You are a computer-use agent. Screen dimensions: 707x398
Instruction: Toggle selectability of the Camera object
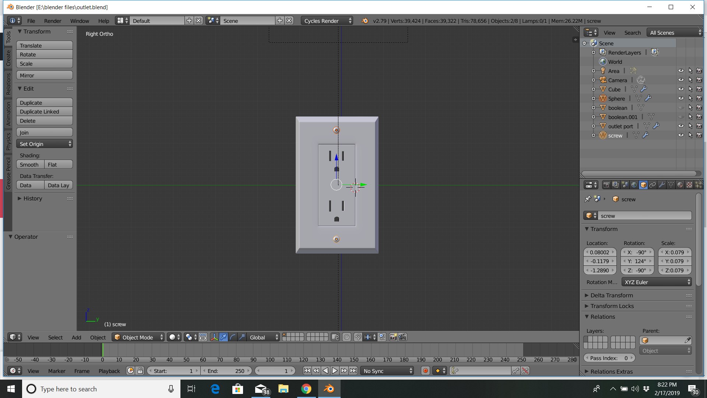point(690,80)
